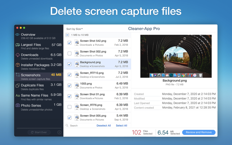Uncheck Screen Shot 542.png checkbox
The image size is (232, 145).
(69, 43)
